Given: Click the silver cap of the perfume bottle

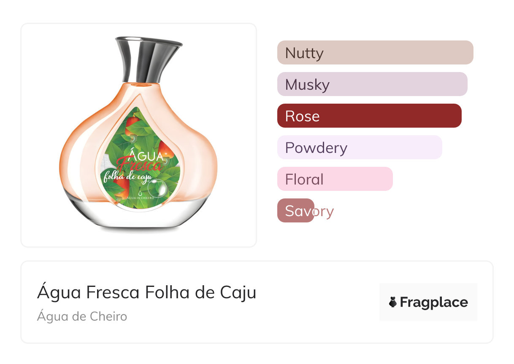Looking at the screenshot, I should 148,59.
